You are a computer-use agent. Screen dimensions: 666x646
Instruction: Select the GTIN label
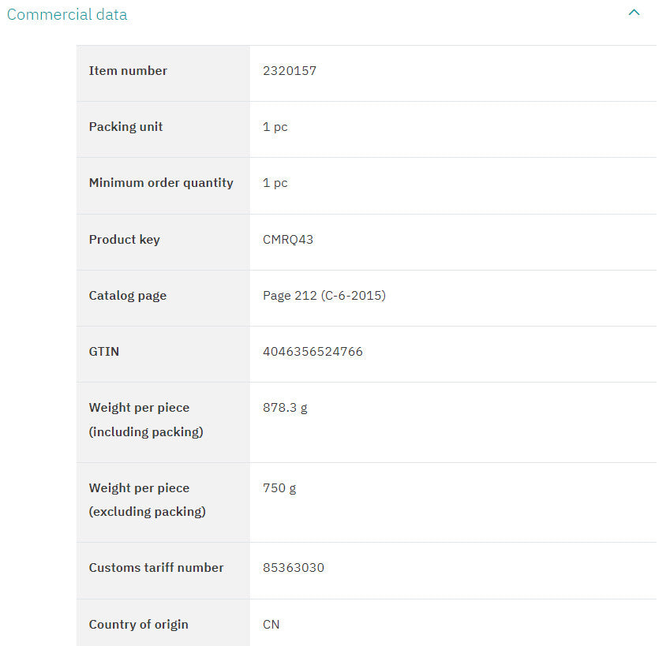[x=104, y=352]
